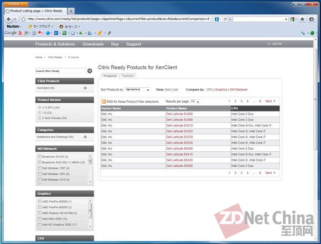Switch to the Partners tab
This screenshot has height=244, width=321.
coord(127,76)
